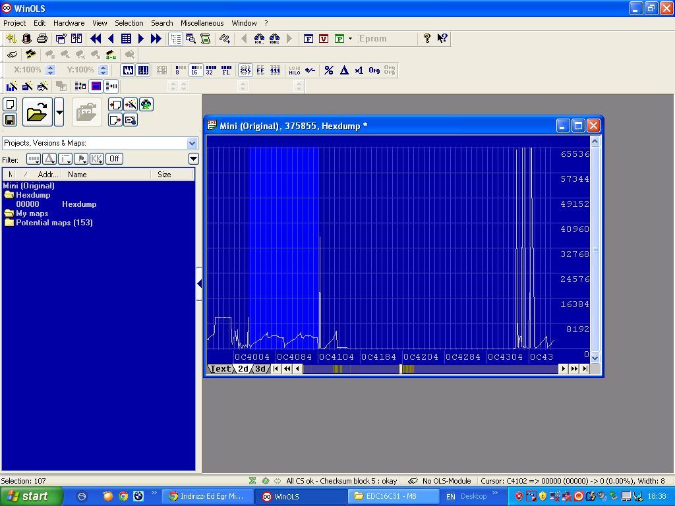Open the Selection menu
This screenshot has height=506, width=675.
pos(129,23)
